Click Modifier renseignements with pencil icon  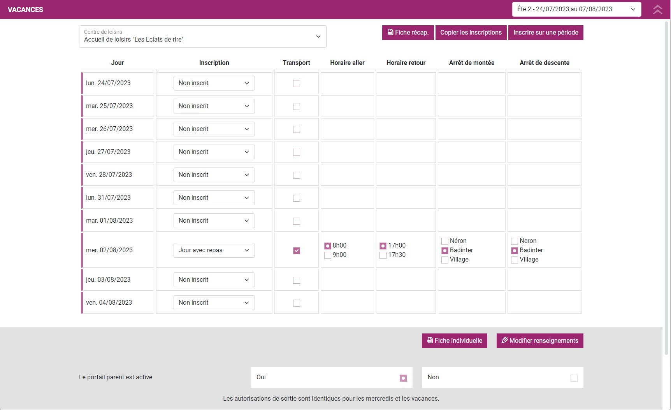(x=539, y=341)
